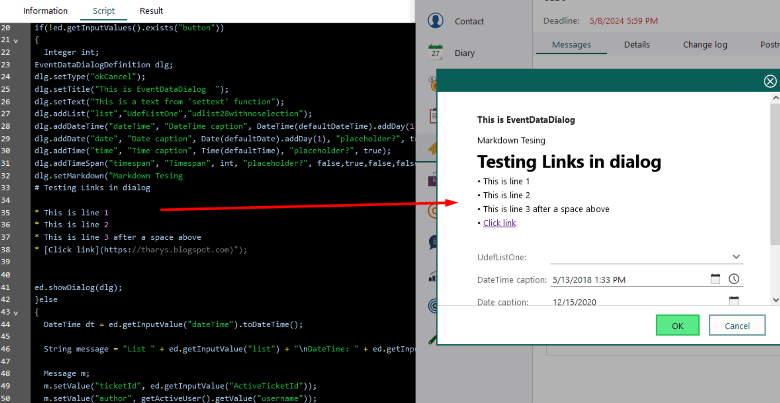
Task: Expand the UdefListOne dropdown
Action: point(736,257)
